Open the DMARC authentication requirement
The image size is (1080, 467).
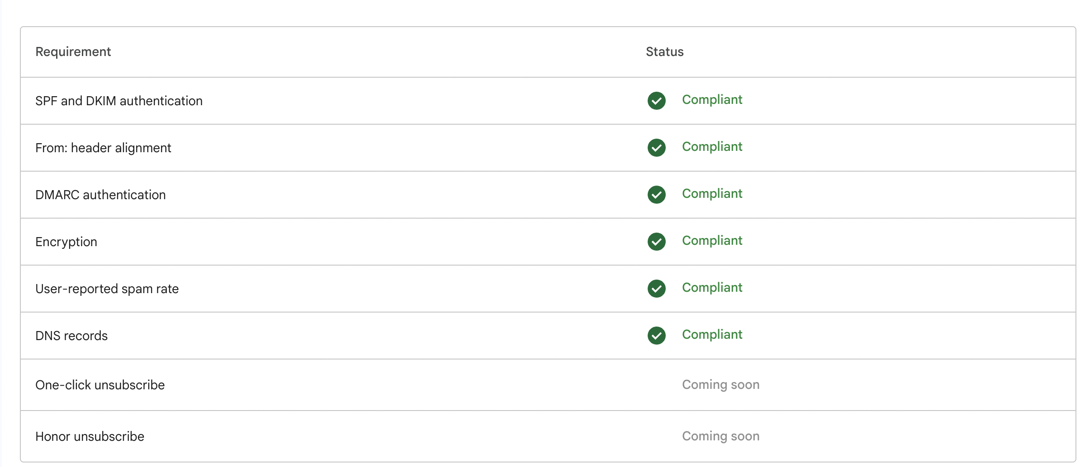pyautogui.click(x=100, y=195)
